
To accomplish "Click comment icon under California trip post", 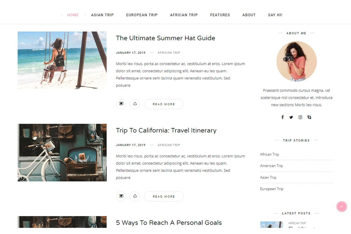I will [121, 196].
